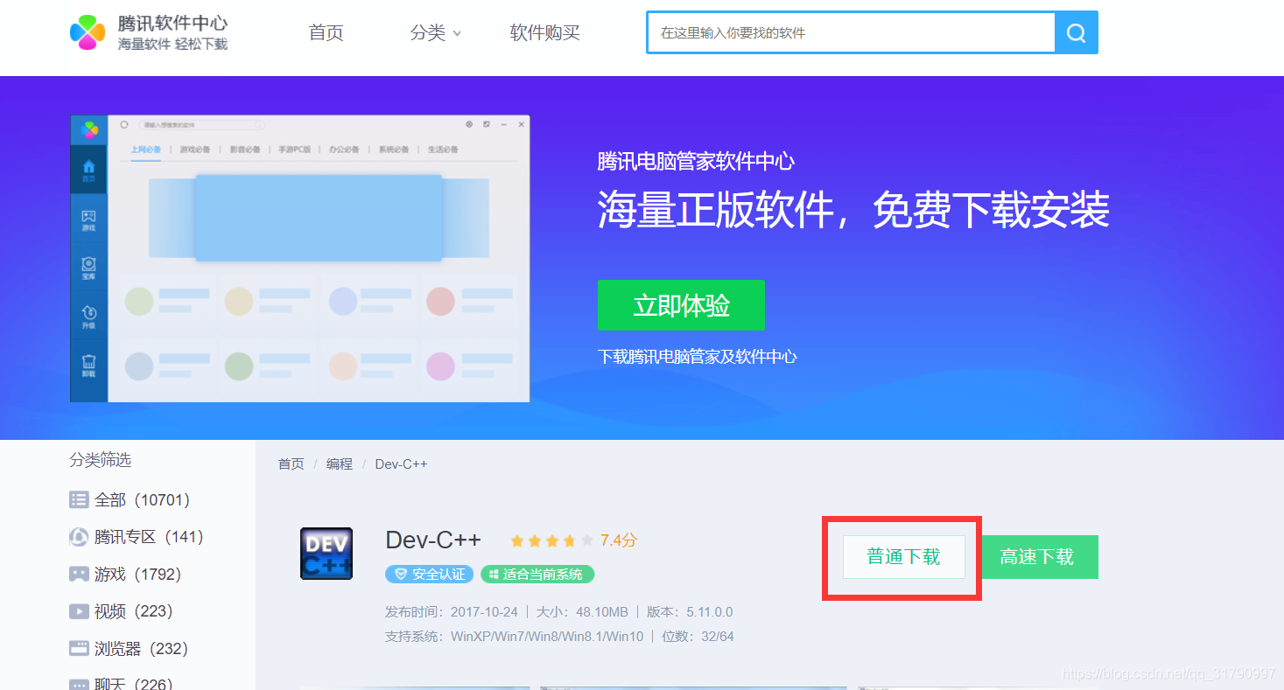Click the 海量正版软件，免费下载安装 headline
The image size is (1284, 690).
853,211
